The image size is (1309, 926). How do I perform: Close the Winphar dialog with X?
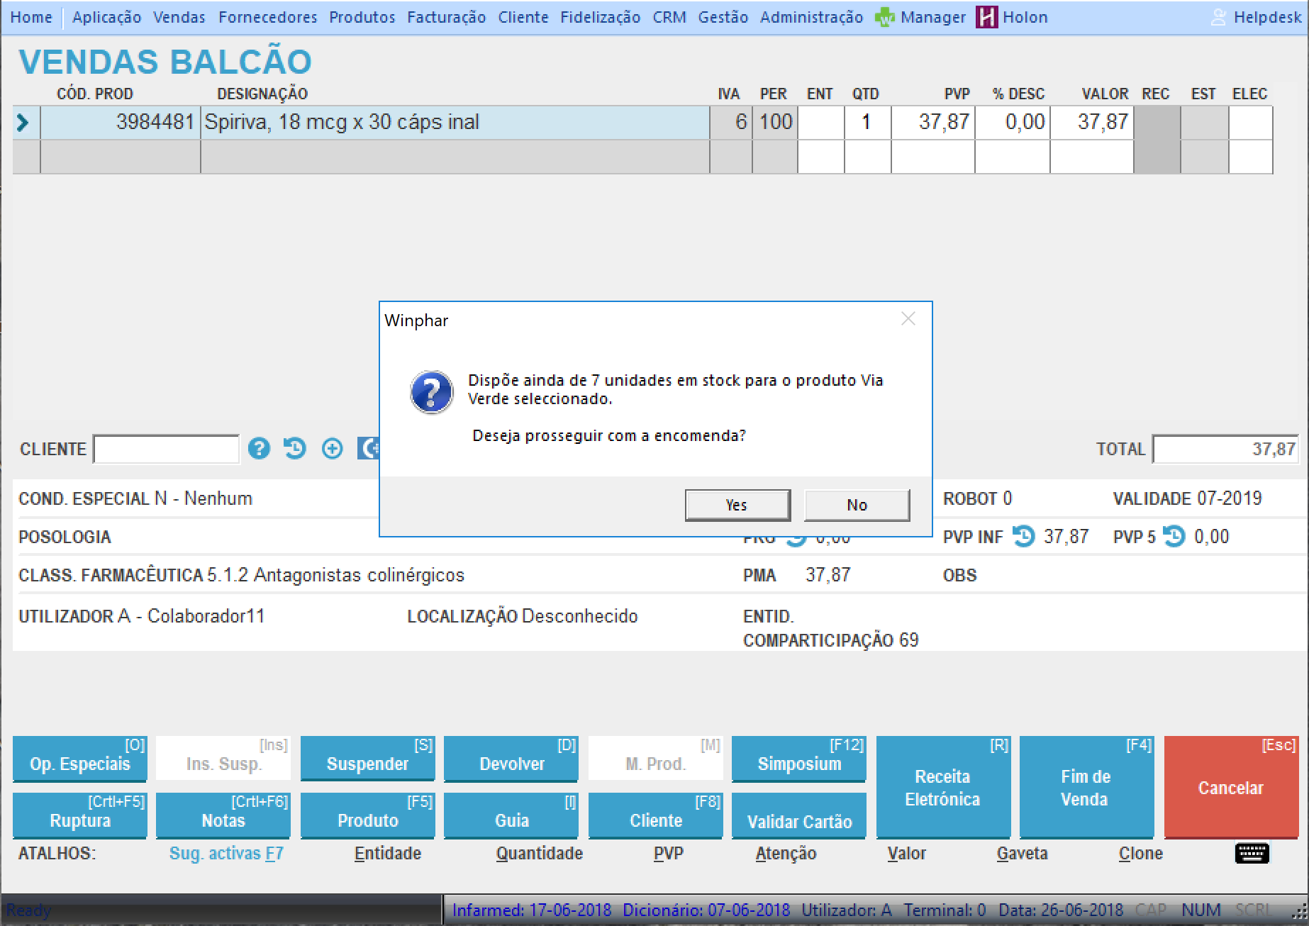[x=908, y=319]
